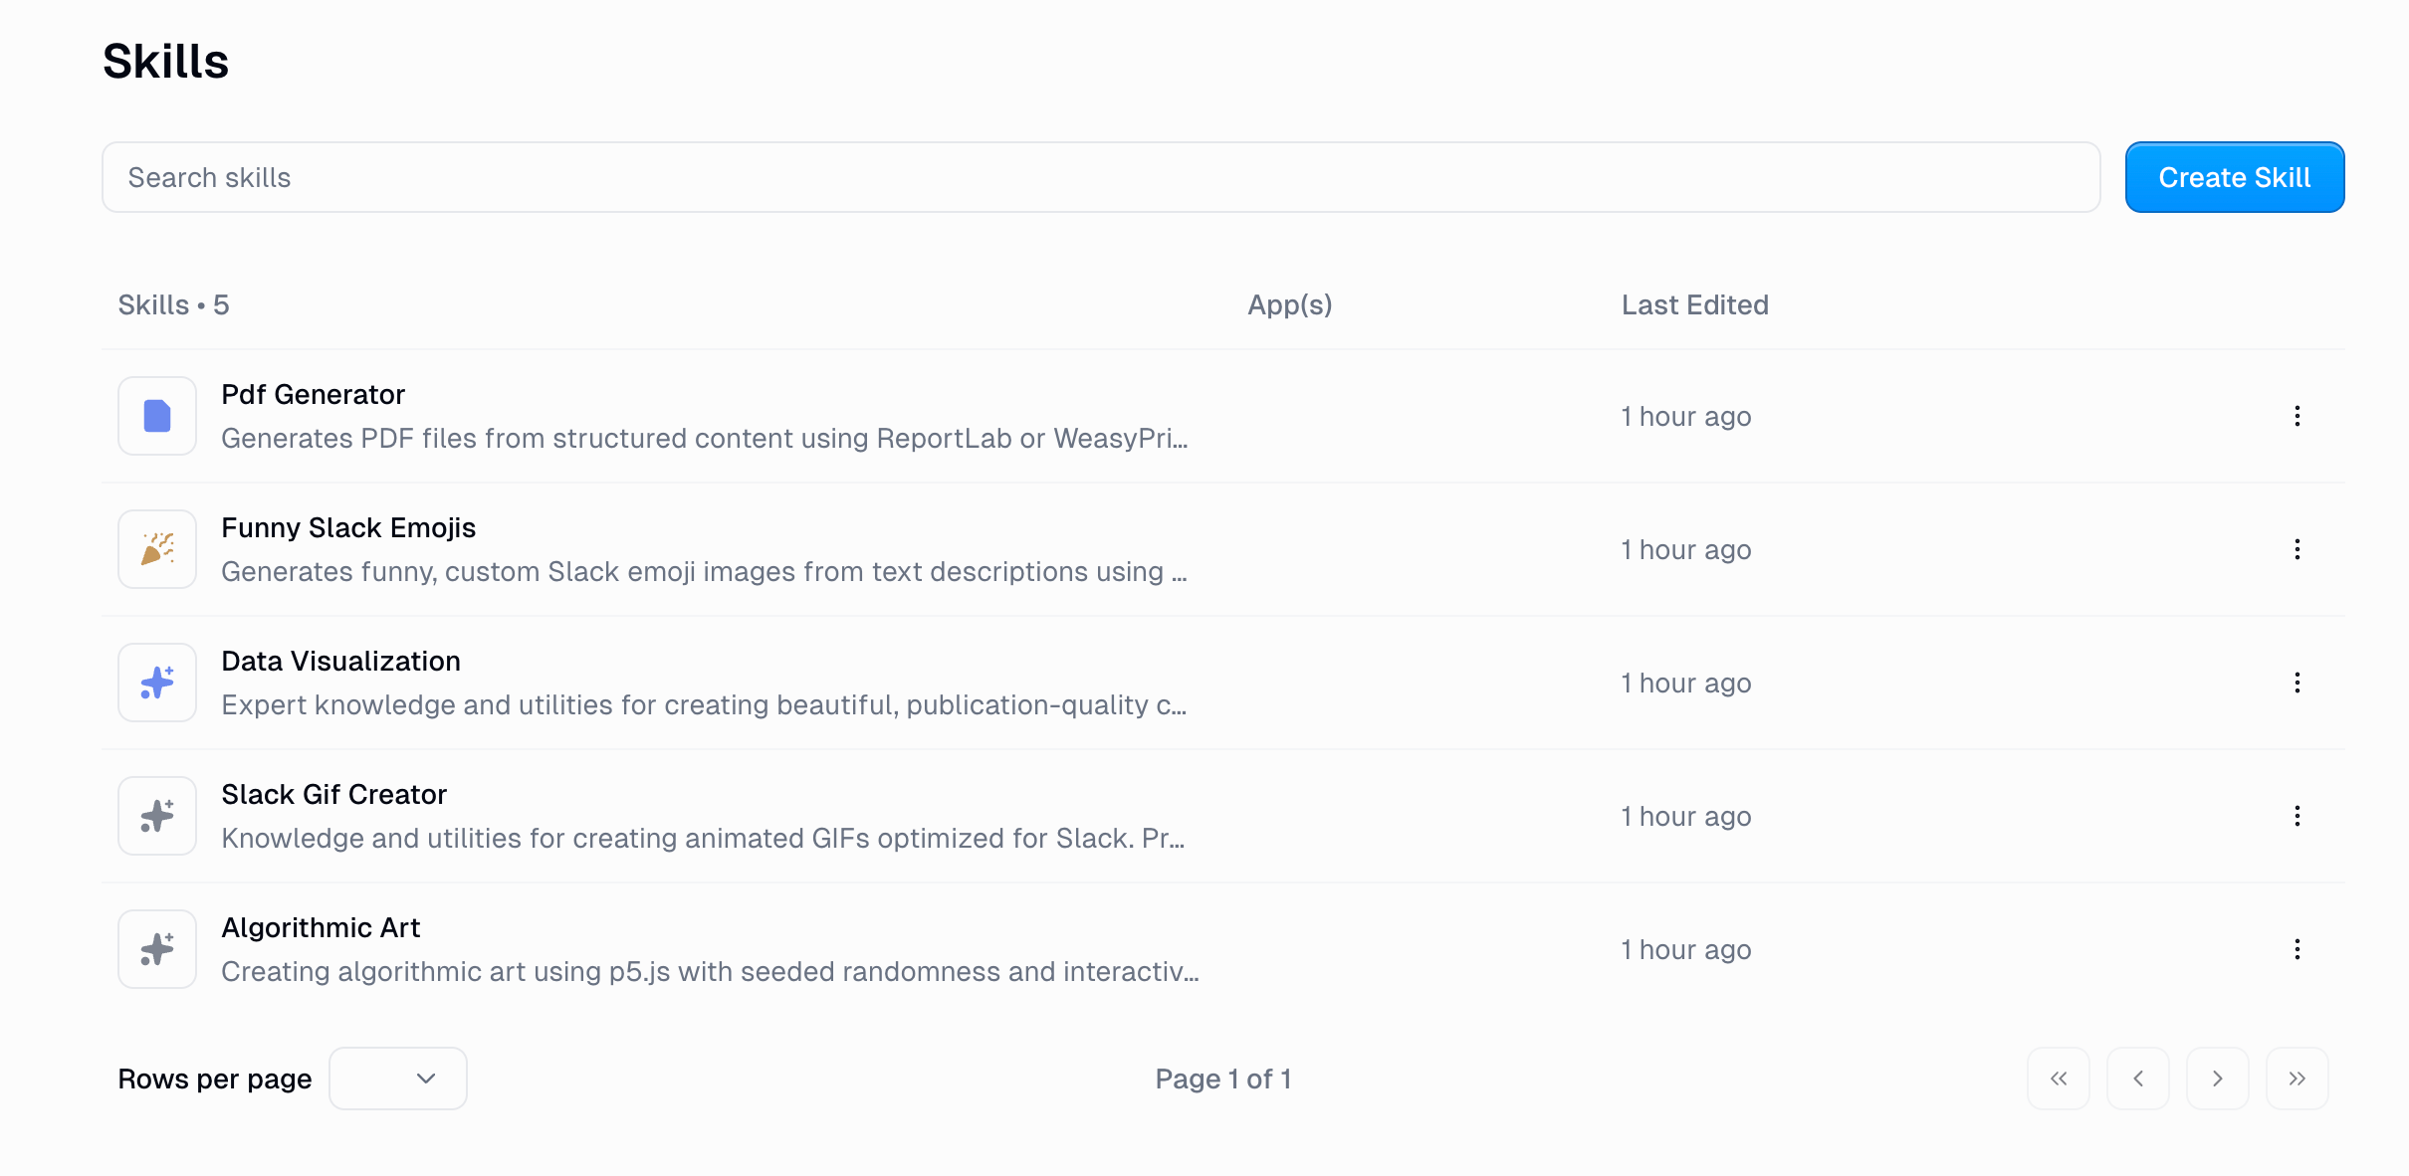
Task: Open the three-dot menu for Data Visualization
Action: coord(2297,682)
